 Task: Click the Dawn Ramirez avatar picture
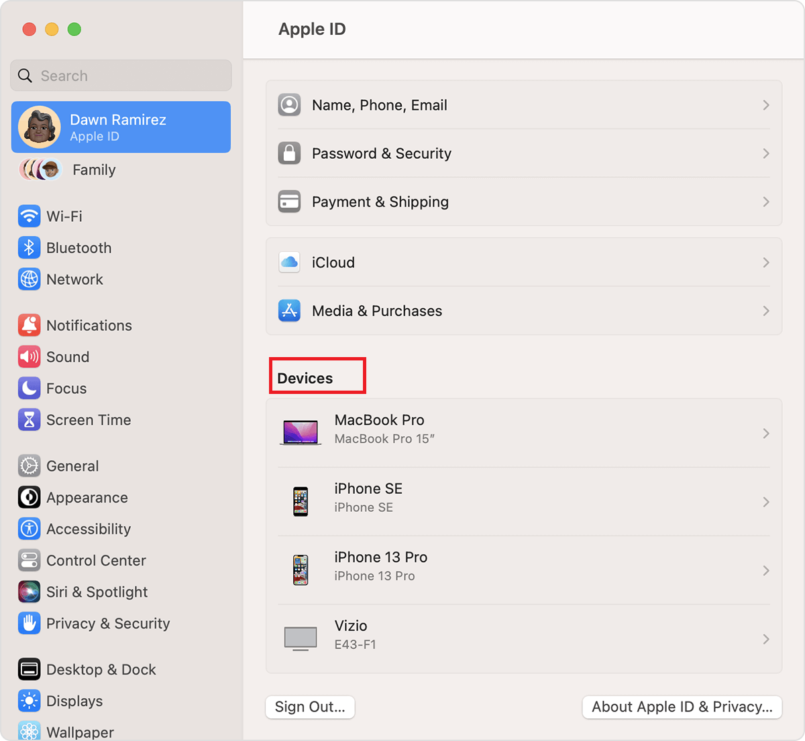pyautogui.click(x=40, y=127)
